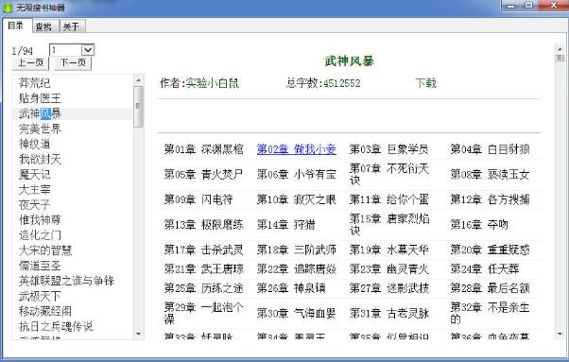The image size is (569, 362).
Task: Open chapter 第24章 任天葬
Action: (x=485, y=268)
